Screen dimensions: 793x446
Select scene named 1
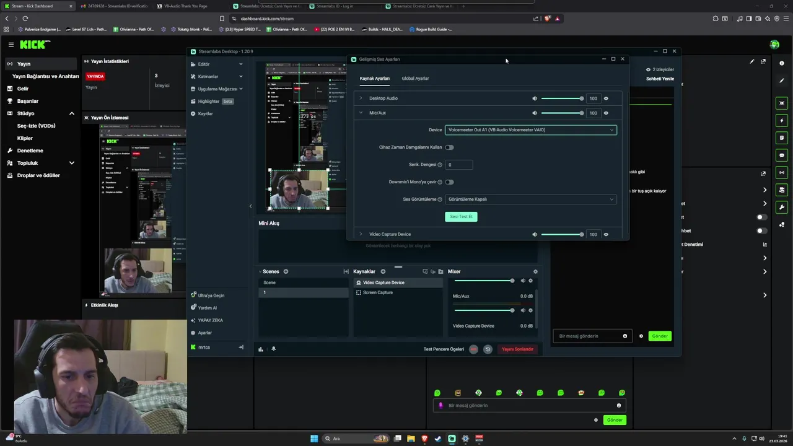(304, 292)
